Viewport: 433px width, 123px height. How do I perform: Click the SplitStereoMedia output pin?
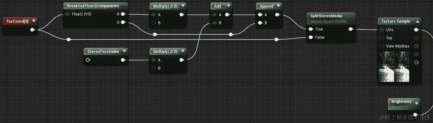pyautogui.click(x=351, y=29)
